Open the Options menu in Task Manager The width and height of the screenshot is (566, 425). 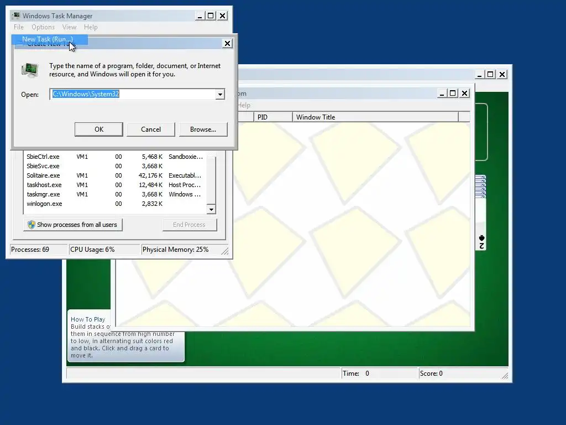coord(43,27)
